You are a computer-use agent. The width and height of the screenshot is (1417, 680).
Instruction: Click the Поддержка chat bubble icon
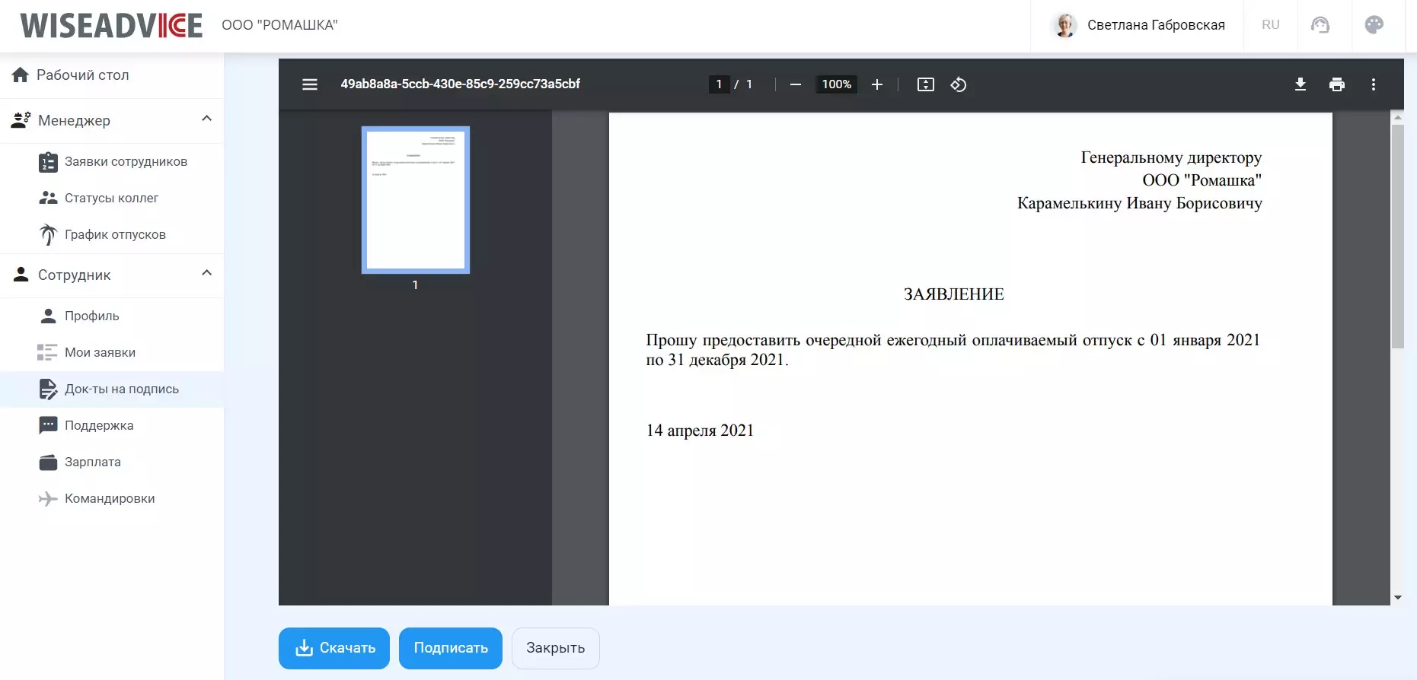pyautogui.click(x=48, y=425)
